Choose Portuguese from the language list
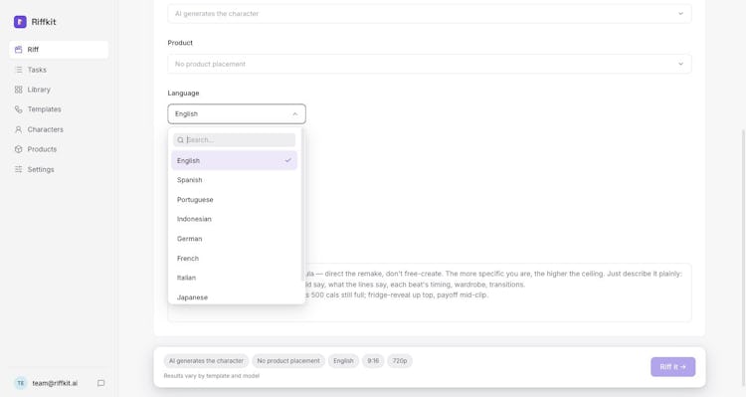746x397 pixels. point(234,199)
